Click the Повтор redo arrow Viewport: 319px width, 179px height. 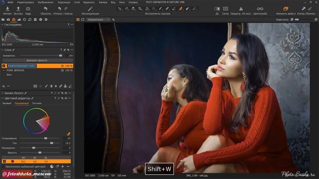pos(66,9)
